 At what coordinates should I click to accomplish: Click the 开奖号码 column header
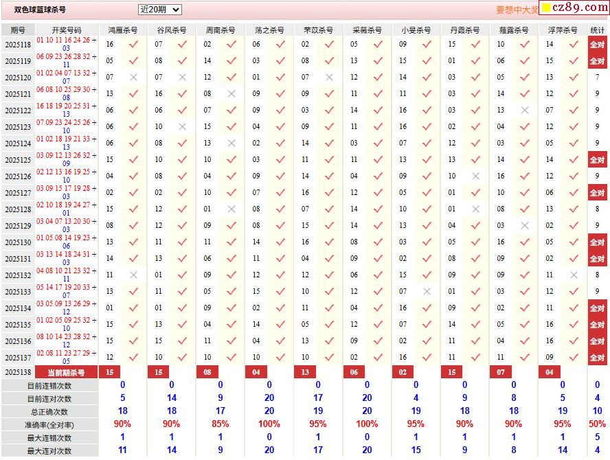click(x=67, y=30)
